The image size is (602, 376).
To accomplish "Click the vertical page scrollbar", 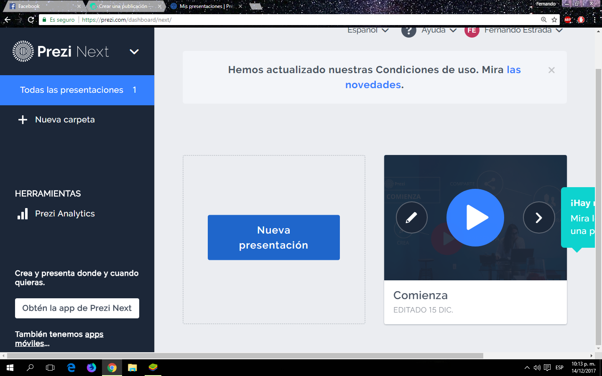I will click(598, 207).
